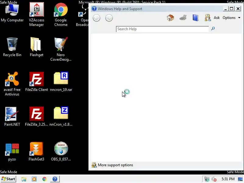Select the FileZilla_3.25 installer icon

[37, 117]
